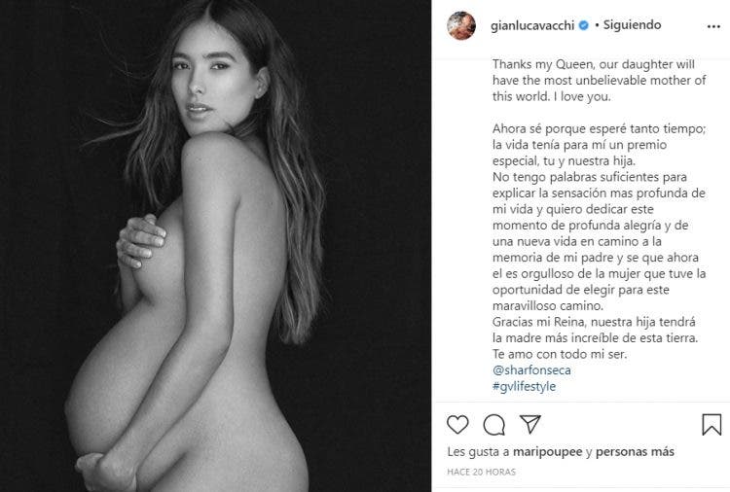Image resolution: width=730 pixels, height=492 pixels.
Task: Open comments with the speech bubble icon
Action: (x=493, y=425)
